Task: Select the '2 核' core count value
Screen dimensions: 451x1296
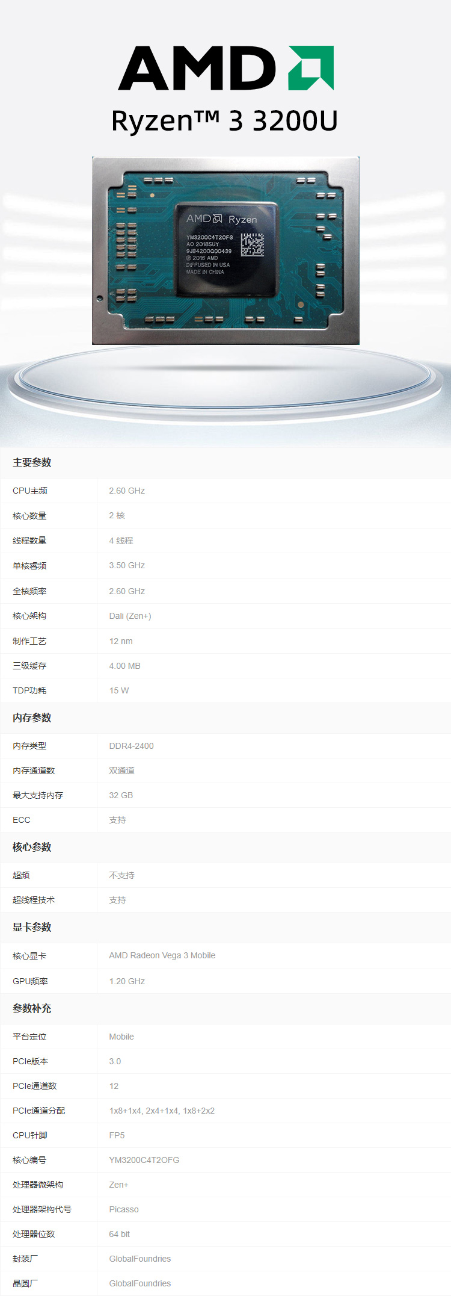Action: click(x=117, y=515)
